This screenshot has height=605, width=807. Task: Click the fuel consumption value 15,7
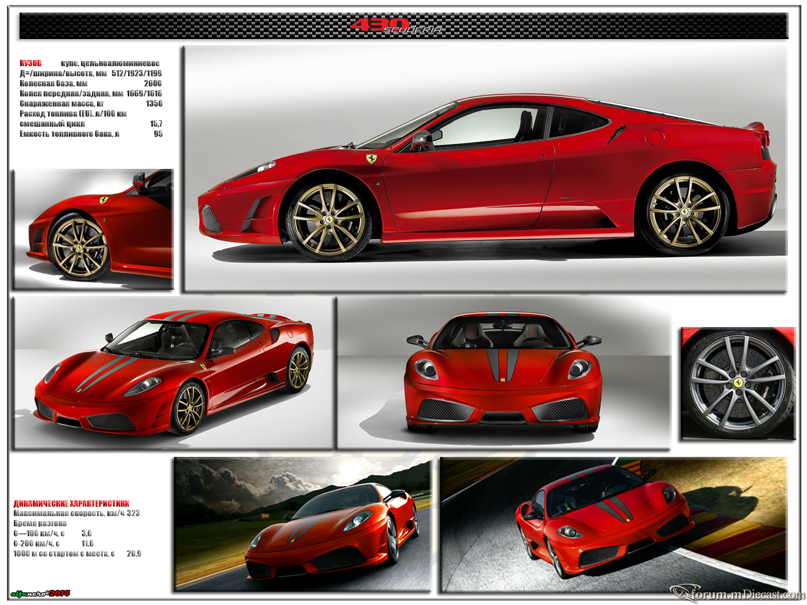[x=156, y=124]
